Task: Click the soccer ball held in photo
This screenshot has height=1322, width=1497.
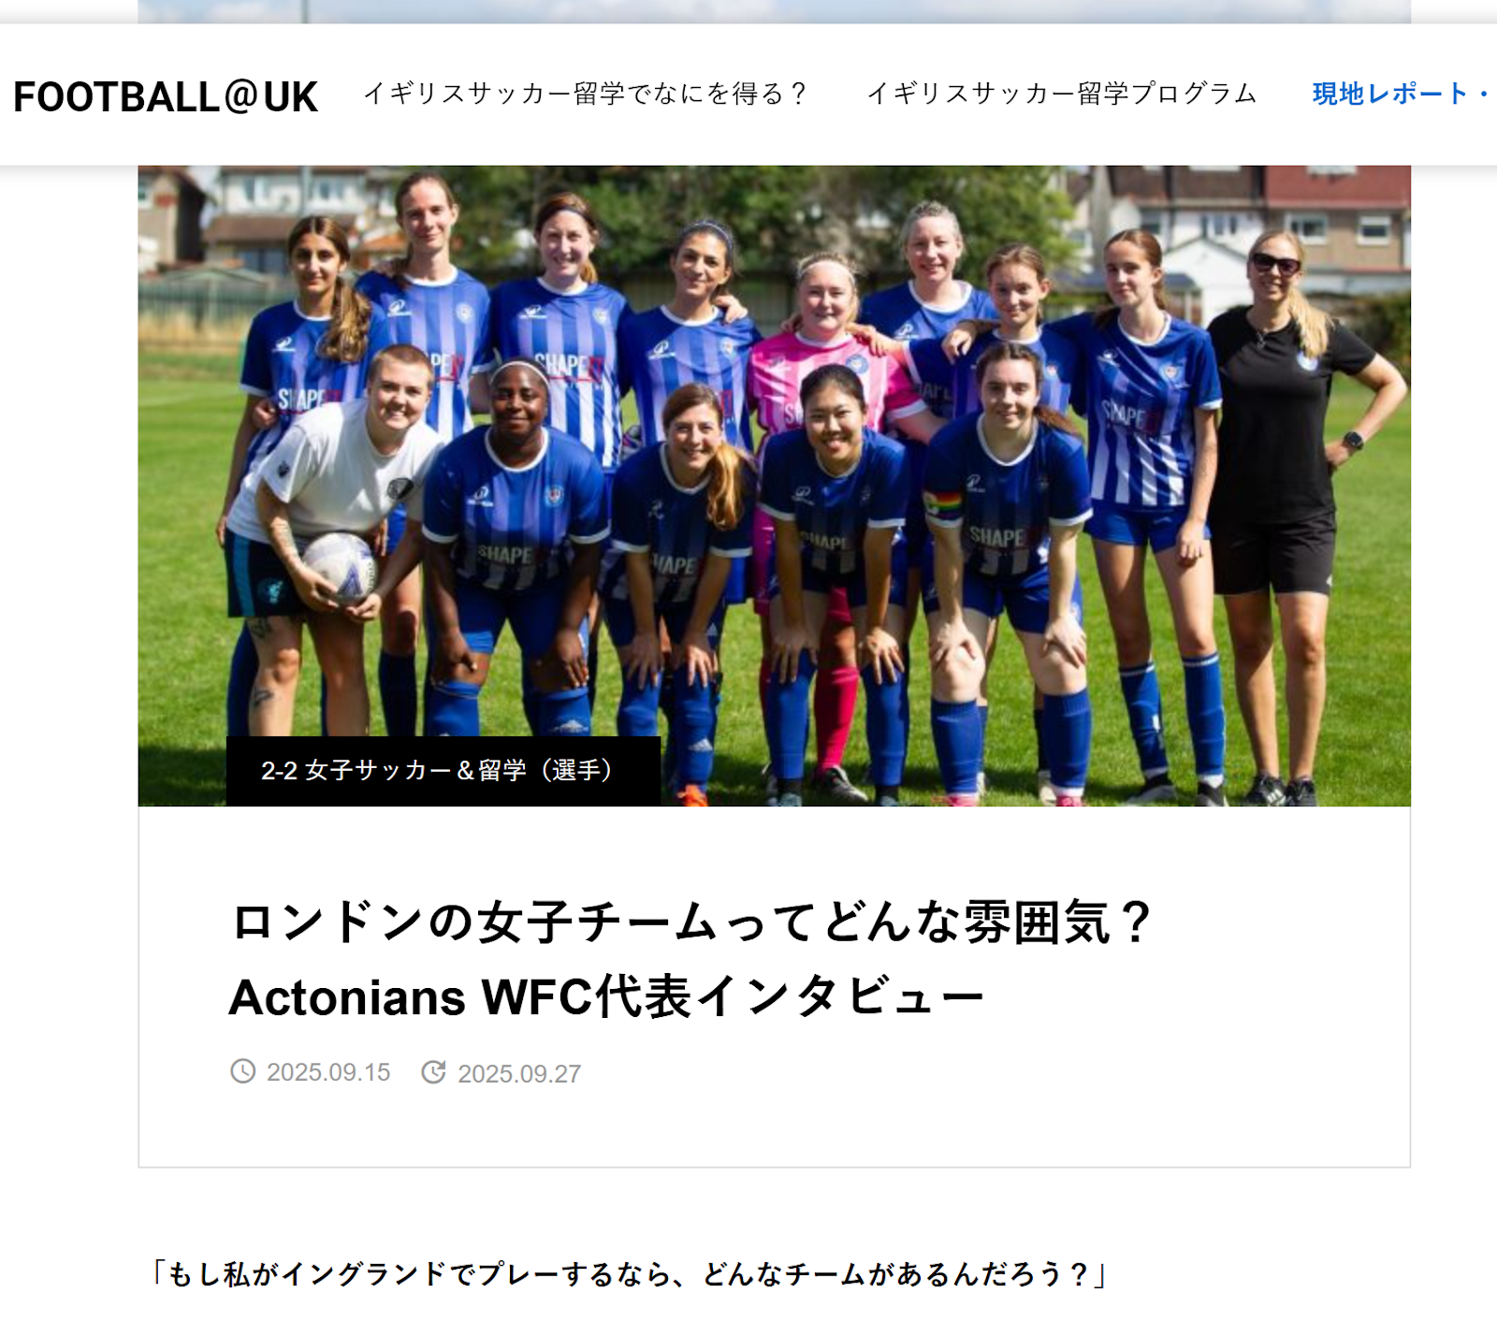Action: 339,566
